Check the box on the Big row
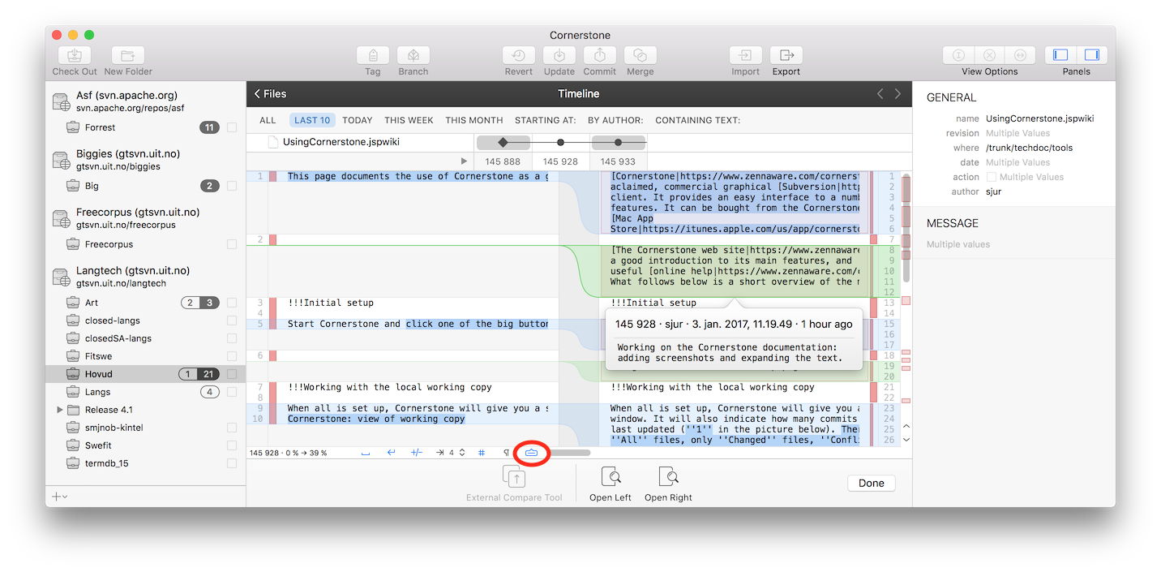1161x572 pixels. click(233, 186)
